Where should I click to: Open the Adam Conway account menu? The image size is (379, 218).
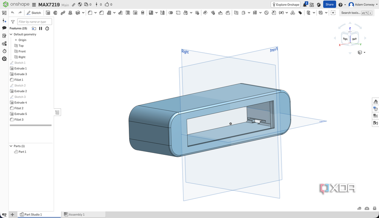tap(363, 4)
